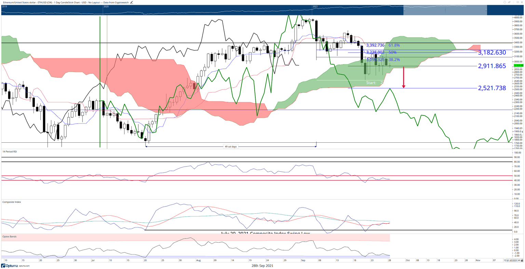Select the 38.2% Fibonacci retracement label
The height and width of the screenshot is (269, 525).
(x=383, y=59)
